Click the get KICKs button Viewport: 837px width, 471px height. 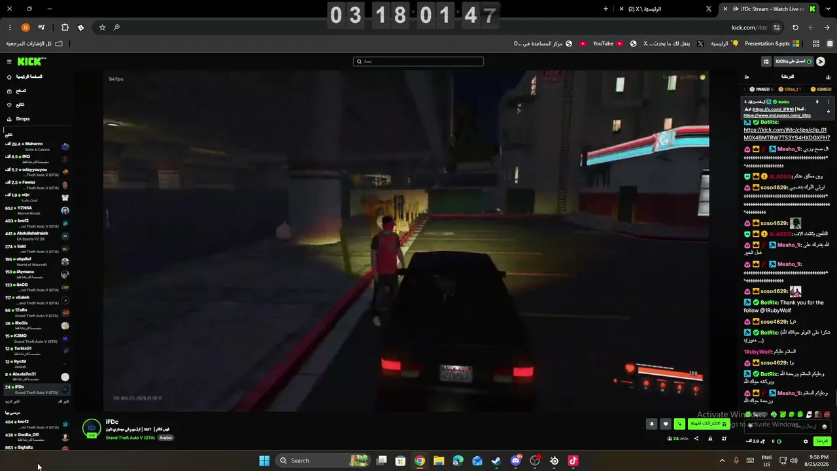(793, 61)
